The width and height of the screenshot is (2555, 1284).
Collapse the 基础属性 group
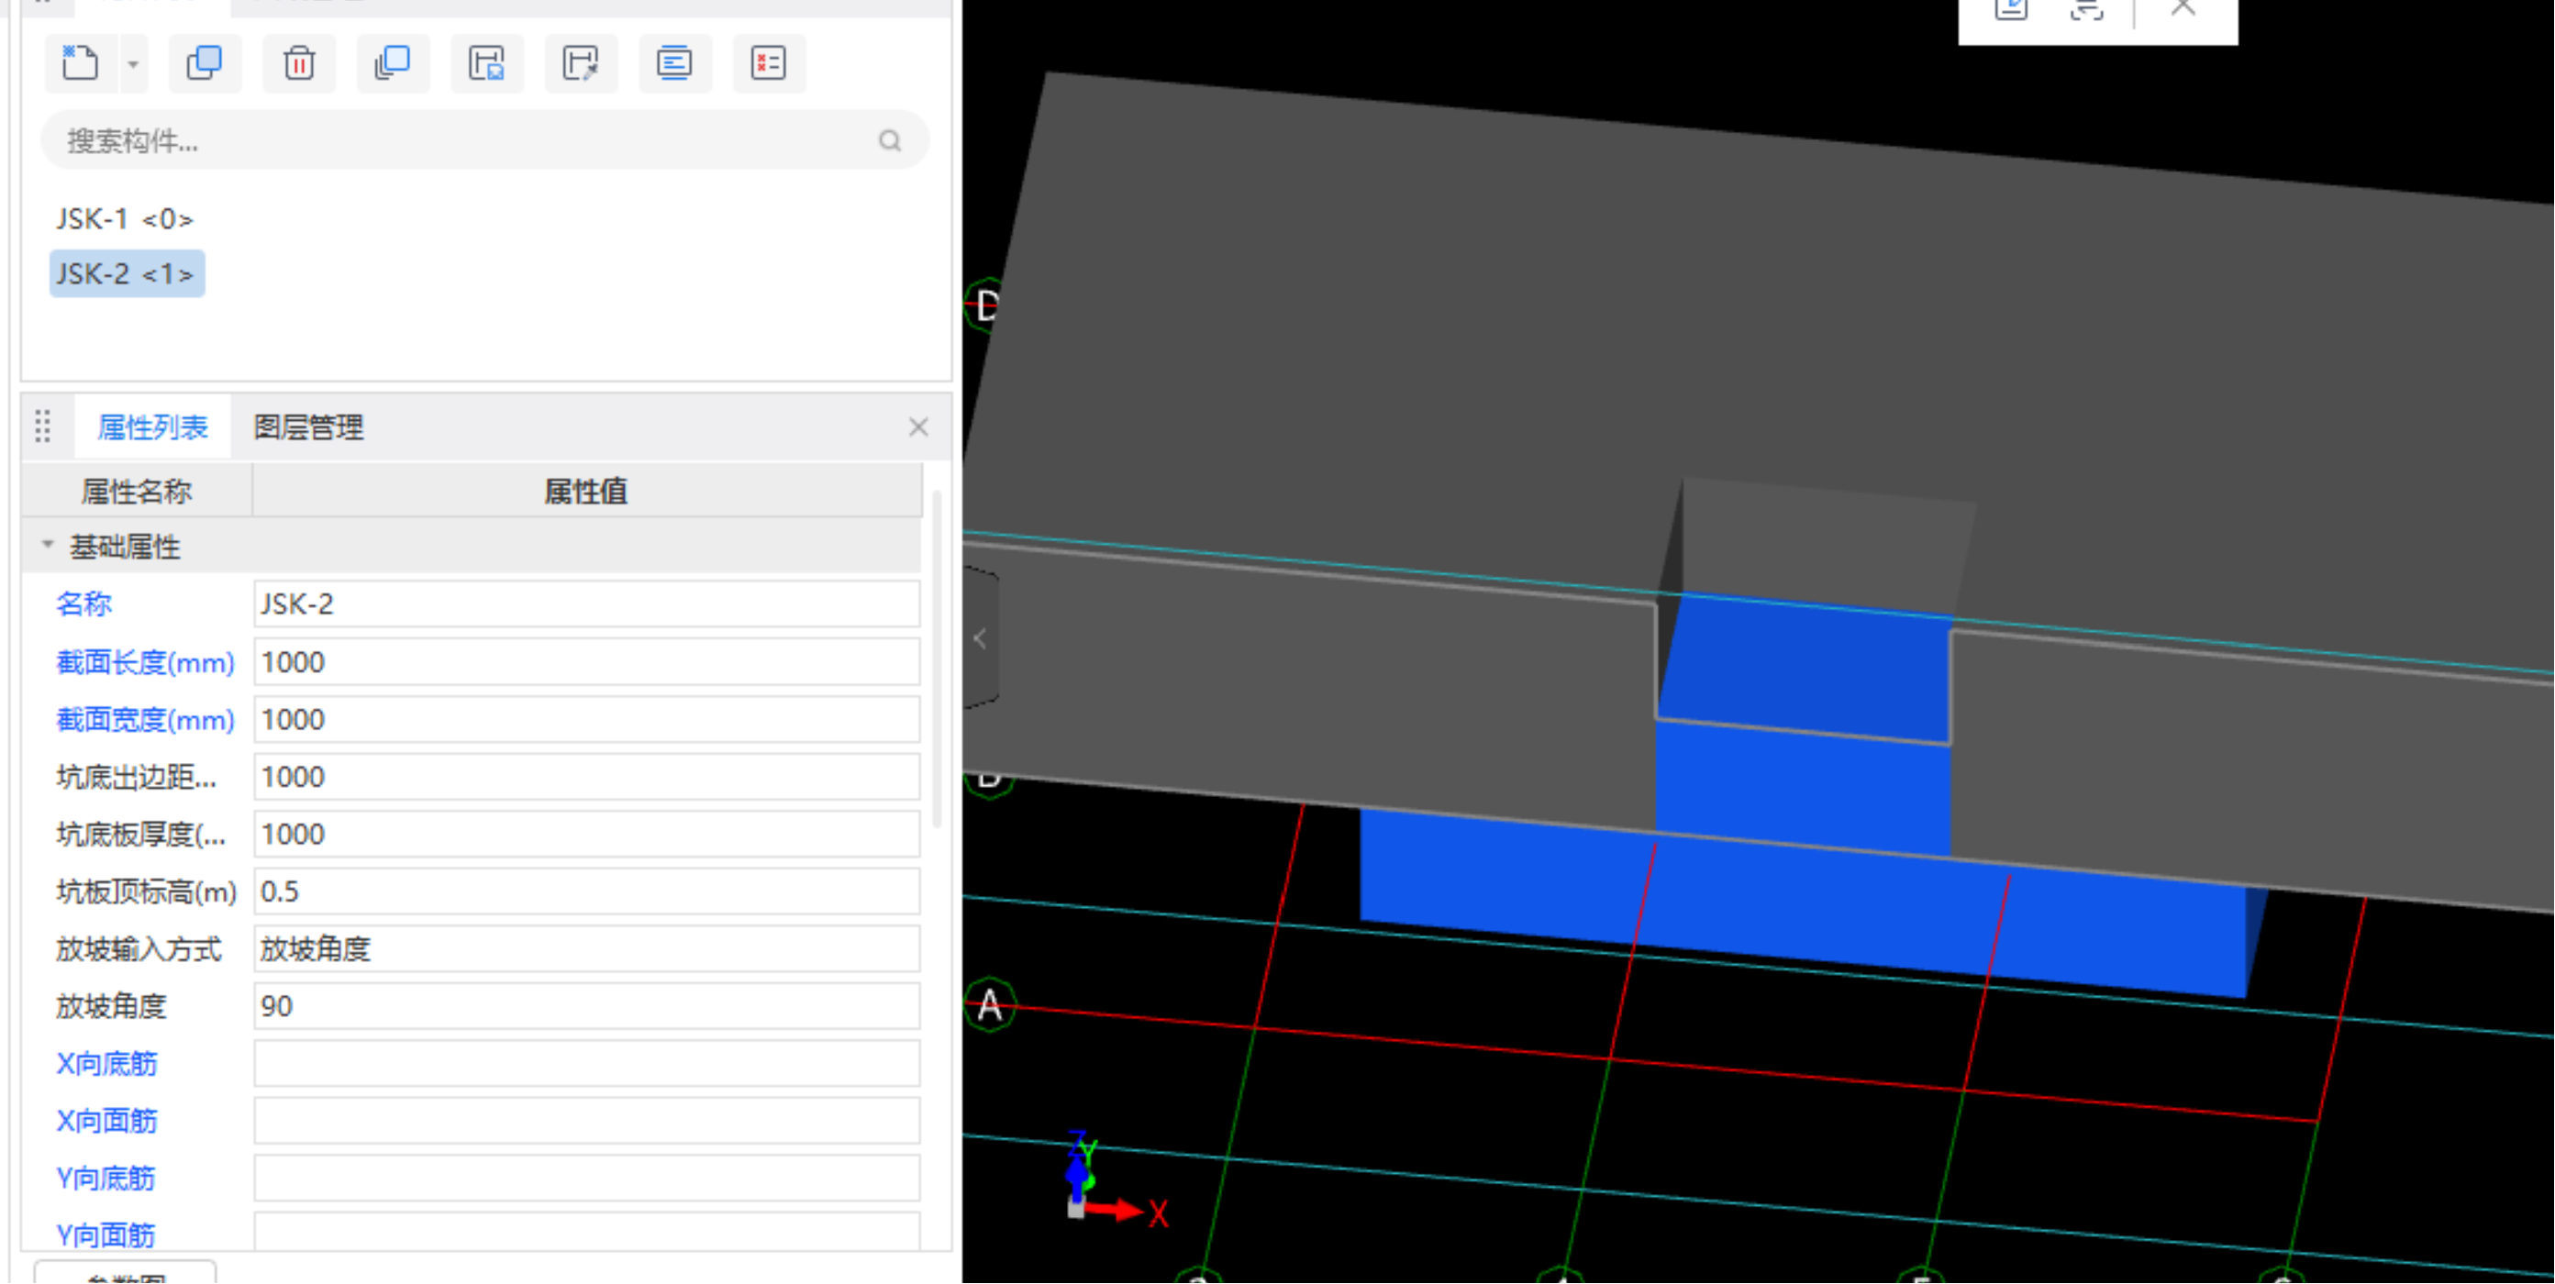point(48,546)
